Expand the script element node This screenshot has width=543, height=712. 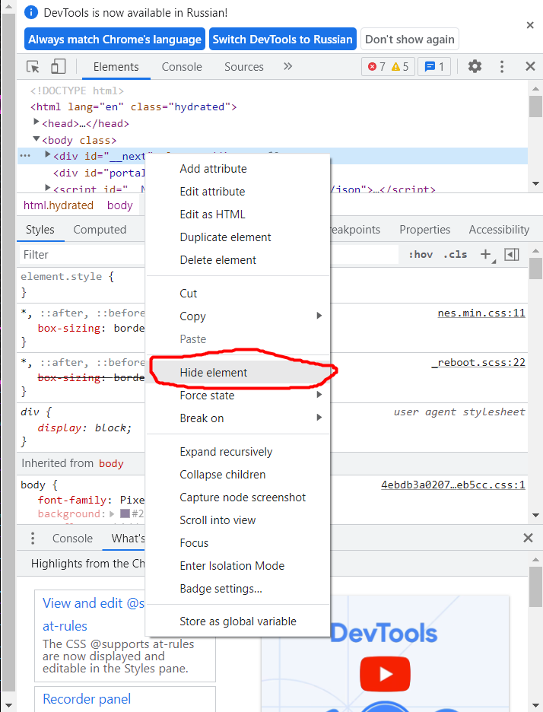coord(47,188)
